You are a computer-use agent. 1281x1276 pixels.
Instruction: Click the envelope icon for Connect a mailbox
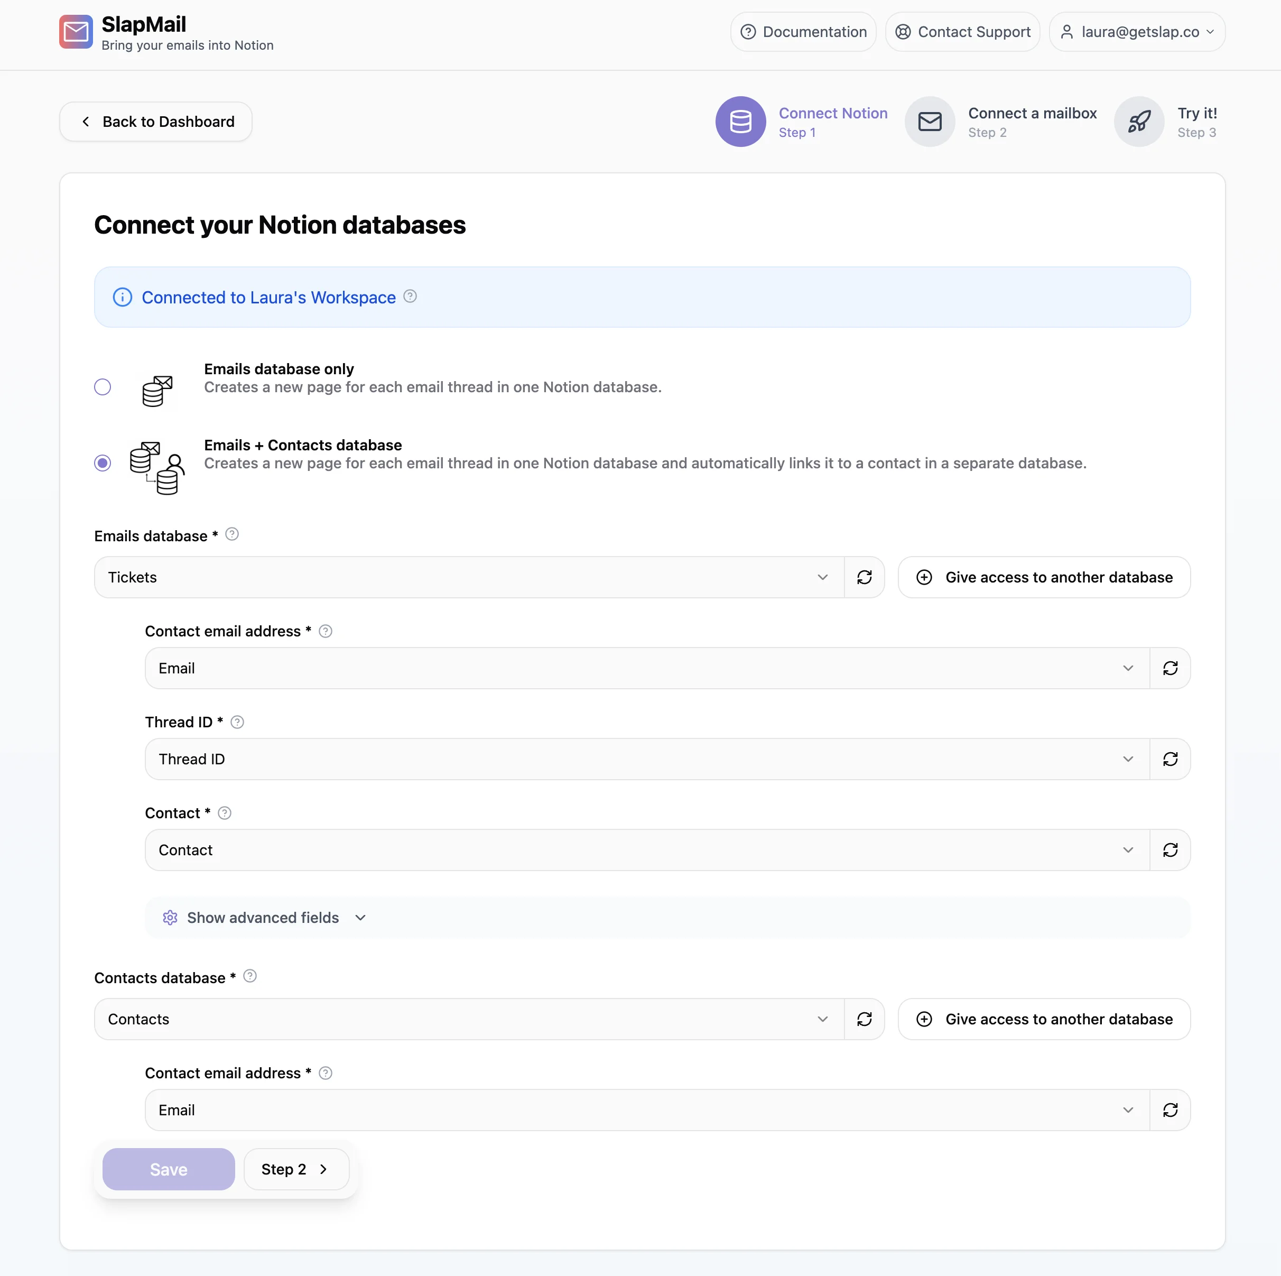click(930, 122)
